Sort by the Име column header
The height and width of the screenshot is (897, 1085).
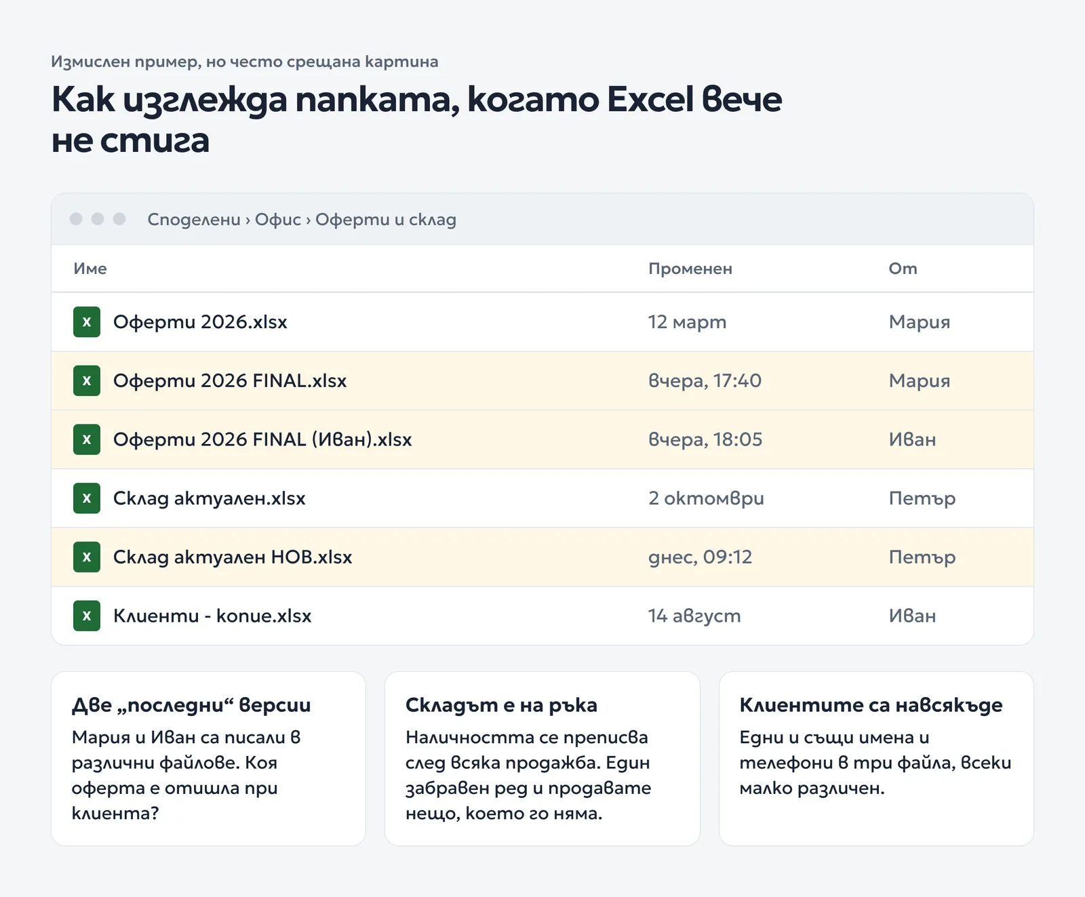90,268
